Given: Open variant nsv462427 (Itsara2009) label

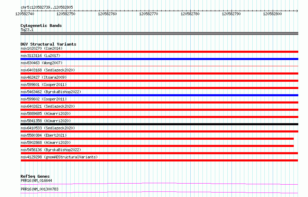Looking at the screenshot, I should (44, 77).
